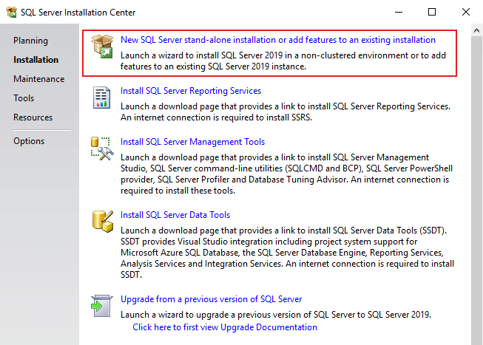This screenshot has width=483, height=345.
Task: Open the Options page
Action: point(29,141)
